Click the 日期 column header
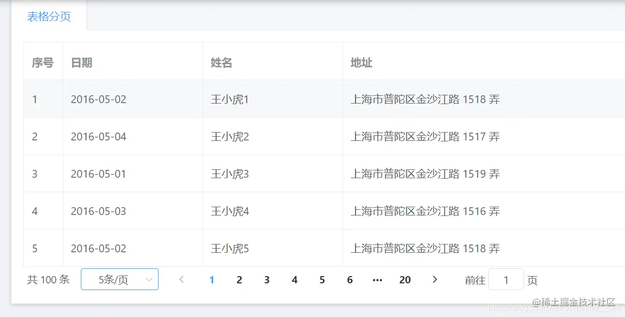This screenshot has height=317, width=625. [133, 62]
